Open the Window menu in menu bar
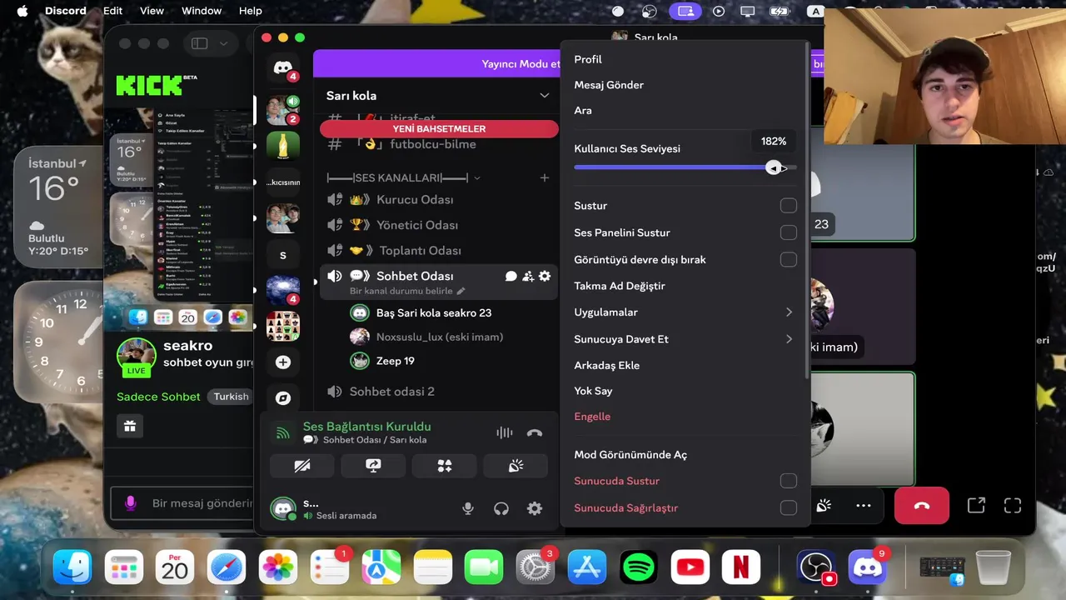 point(202,11)
